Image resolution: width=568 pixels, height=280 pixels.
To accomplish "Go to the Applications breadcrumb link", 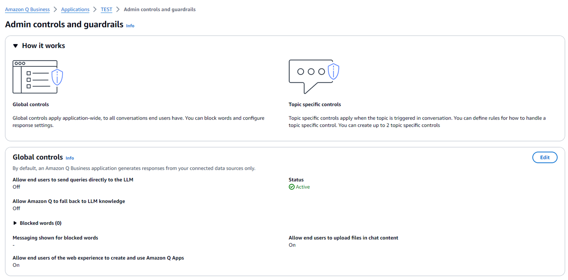I will 75,9.
